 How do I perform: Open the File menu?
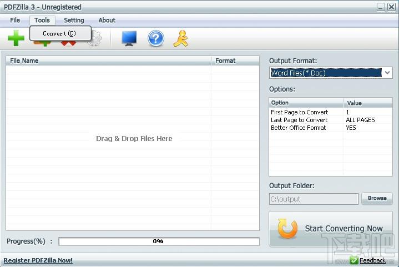[x=15, y=20]
